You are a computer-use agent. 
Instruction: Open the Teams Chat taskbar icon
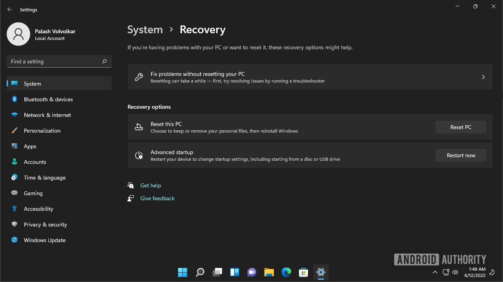[x=251, y=272]
